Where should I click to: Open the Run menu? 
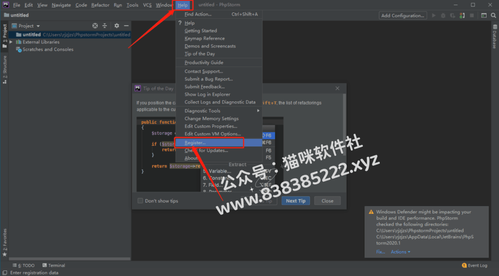(x=118, y=5)
